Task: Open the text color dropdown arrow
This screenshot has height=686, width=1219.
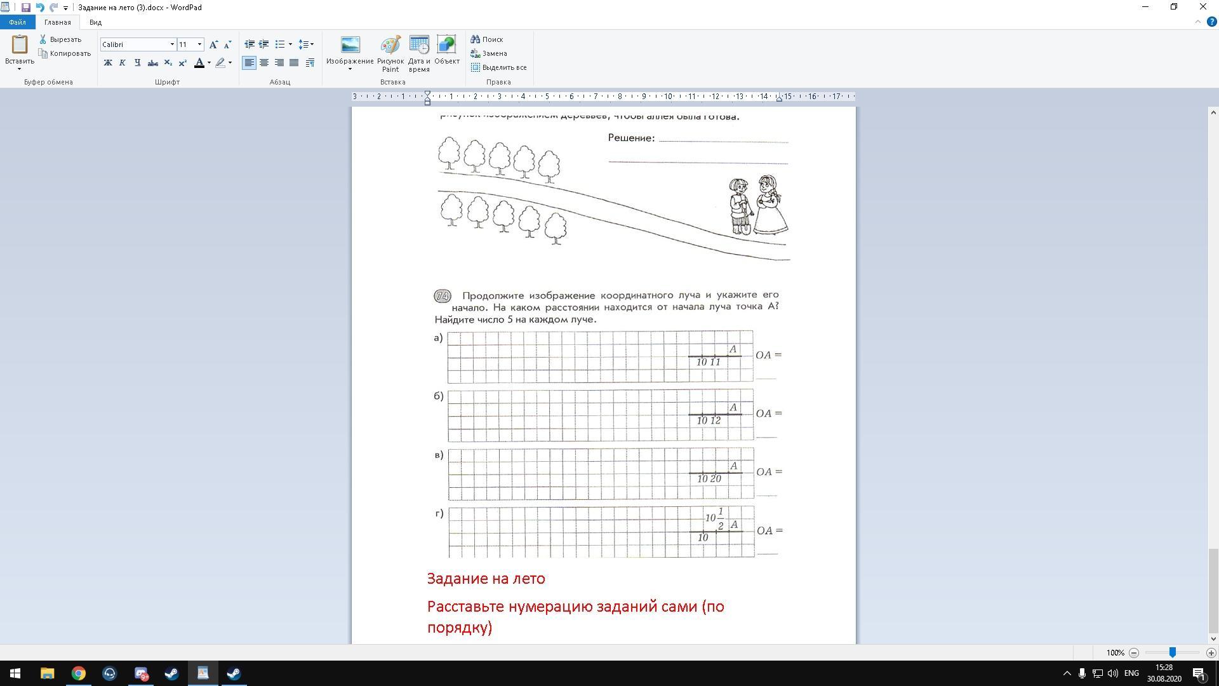Action: point(209,63)
